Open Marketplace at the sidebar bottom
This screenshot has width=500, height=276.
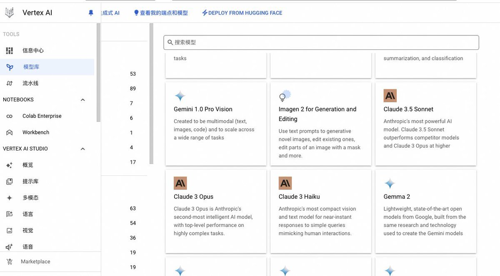35,262
